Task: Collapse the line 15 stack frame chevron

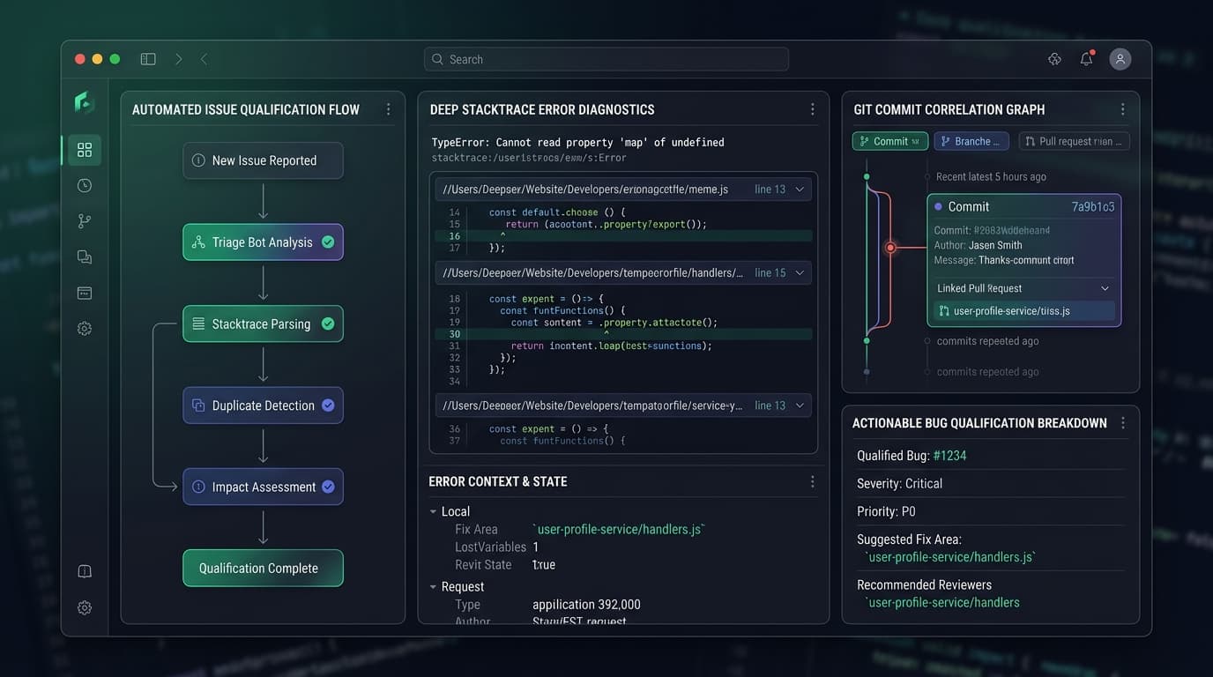Action: point(800,273)
